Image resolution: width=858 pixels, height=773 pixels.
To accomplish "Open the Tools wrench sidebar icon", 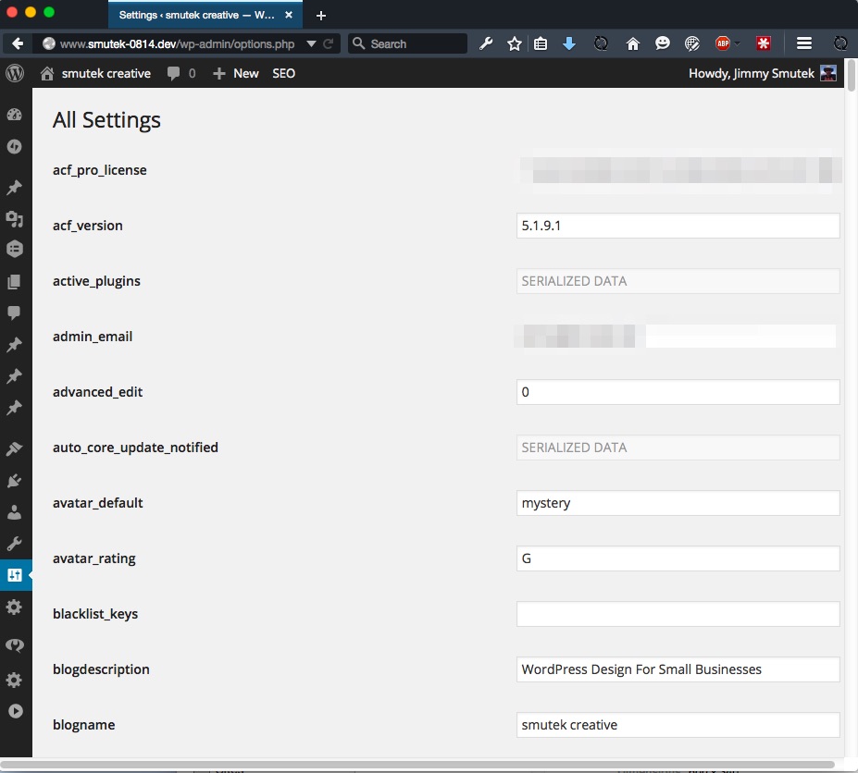I will 15,544.
